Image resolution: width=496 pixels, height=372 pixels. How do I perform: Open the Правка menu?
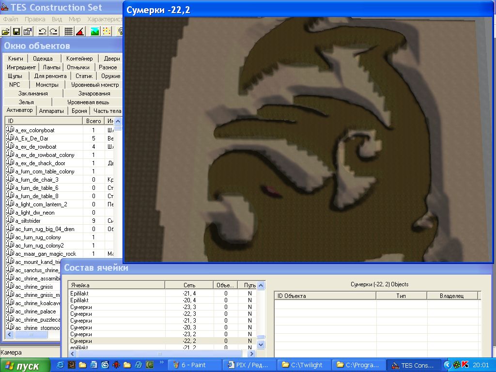click(35, 19)
